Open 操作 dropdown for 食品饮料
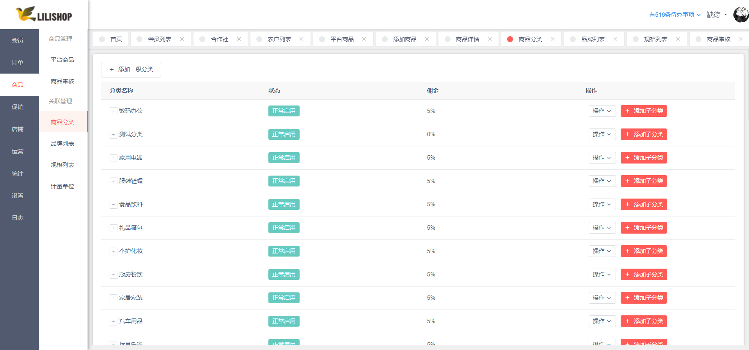 click(x=602, y=204)
